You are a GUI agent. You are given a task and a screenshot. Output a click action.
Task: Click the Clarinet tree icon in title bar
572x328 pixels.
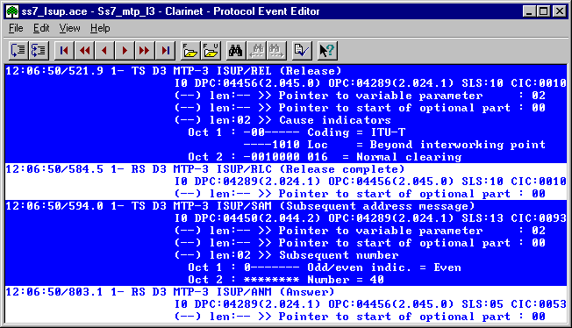13,11
